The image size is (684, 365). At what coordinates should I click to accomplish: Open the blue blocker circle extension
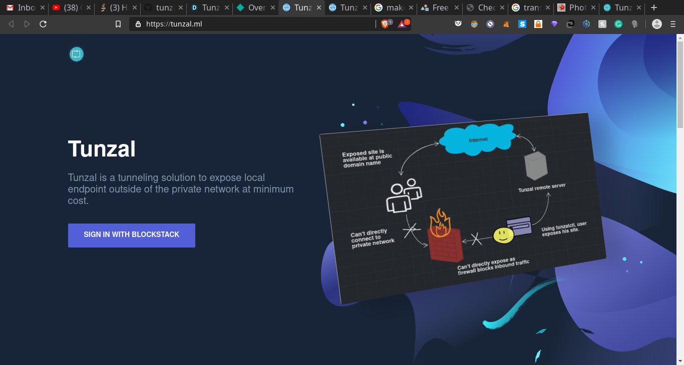[x=490, y=23]
